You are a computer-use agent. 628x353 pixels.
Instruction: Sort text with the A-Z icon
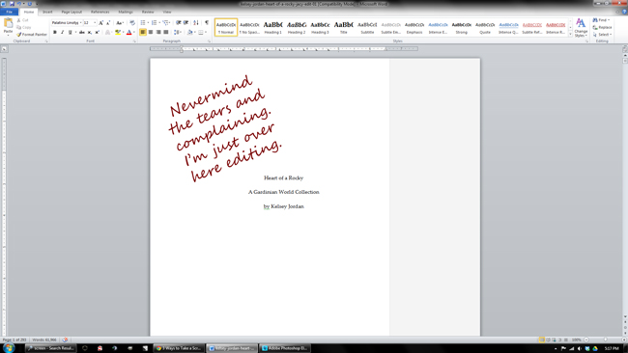click(x=196, y=23)
